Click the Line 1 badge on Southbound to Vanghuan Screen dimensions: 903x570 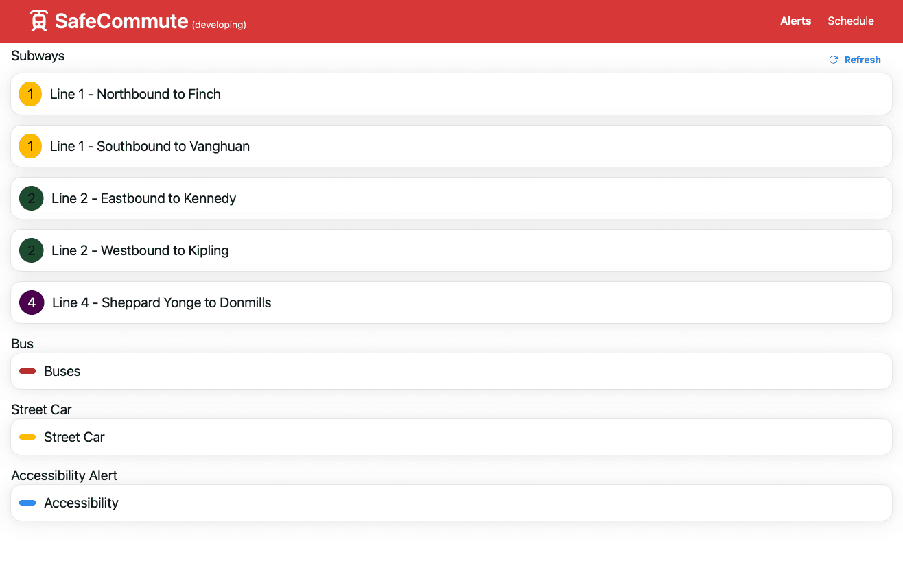pos(30,146)
